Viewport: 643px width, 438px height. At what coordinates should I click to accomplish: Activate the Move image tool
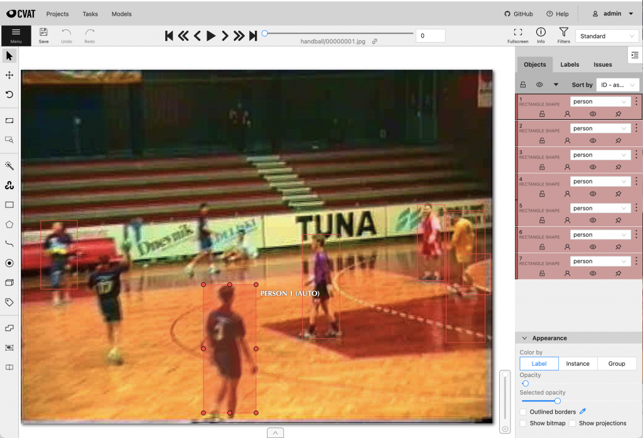(9, 75)
